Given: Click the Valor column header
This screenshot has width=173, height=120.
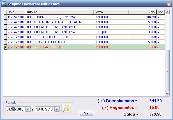Looking at the screenshot, I should coord(142,12).
